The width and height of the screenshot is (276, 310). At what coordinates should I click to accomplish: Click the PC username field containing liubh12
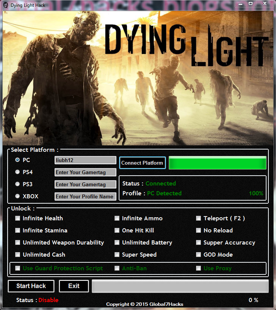[85, 160]
